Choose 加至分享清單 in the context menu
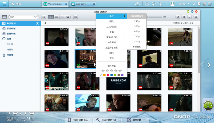 [x=112, y=47]
